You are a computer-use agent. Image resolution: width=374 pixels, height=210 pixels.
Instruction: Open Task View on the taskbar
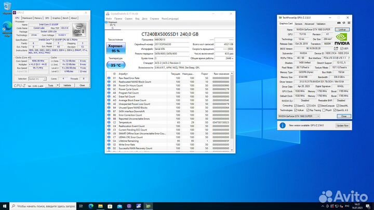point(81,206)
